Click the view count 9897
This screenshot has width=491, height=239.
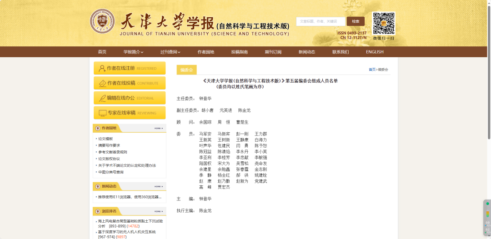coord(121,237)
